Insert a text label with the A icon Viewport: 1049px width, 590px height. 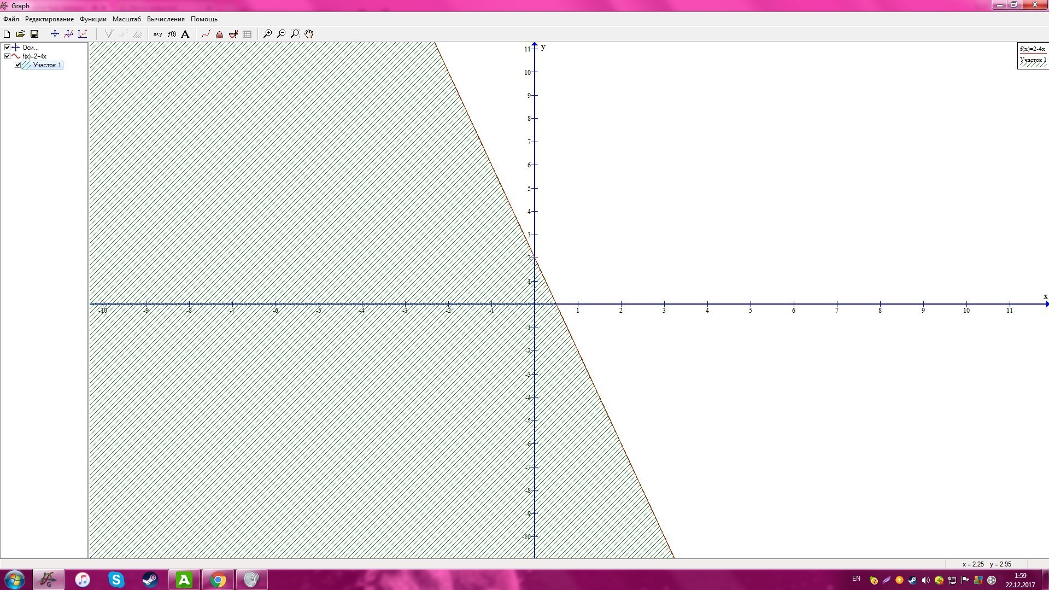(185, 34)
